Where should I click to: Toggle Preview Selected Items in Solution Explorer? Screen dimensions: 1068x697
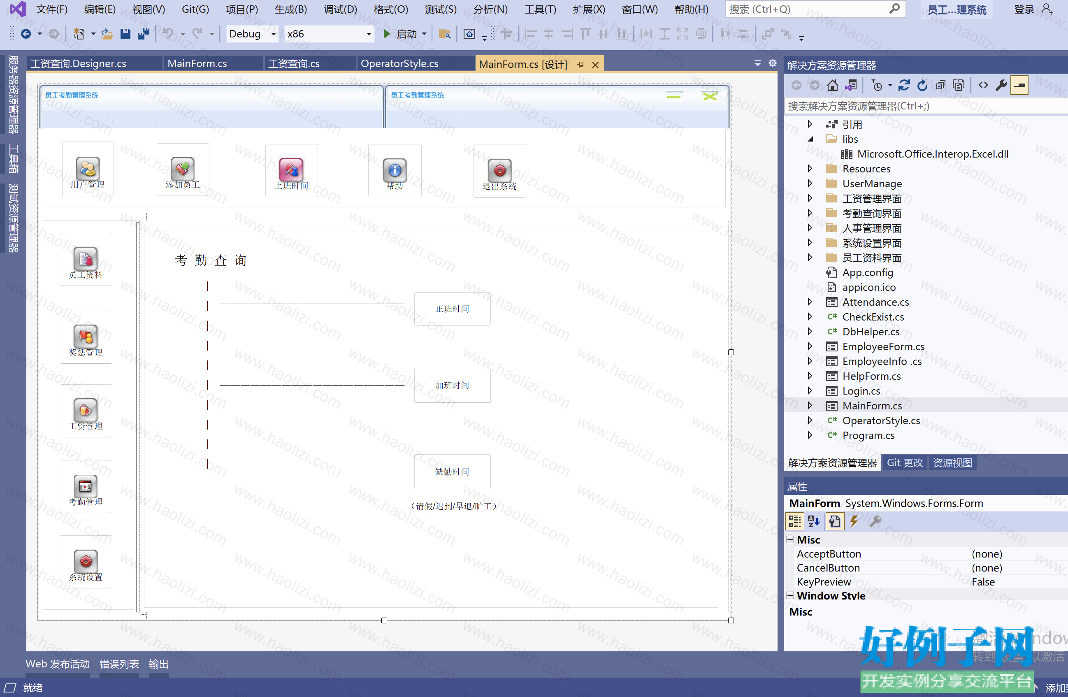1019,85
